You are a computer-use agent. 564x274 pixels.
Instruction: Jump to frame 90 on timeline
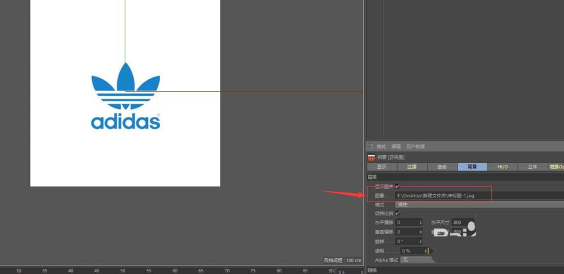coord(331,271)
